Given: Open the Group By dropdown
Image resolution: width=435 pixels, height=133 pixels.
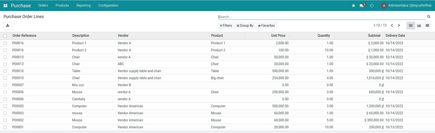Looking at the screenshot, I should point(245,26).
